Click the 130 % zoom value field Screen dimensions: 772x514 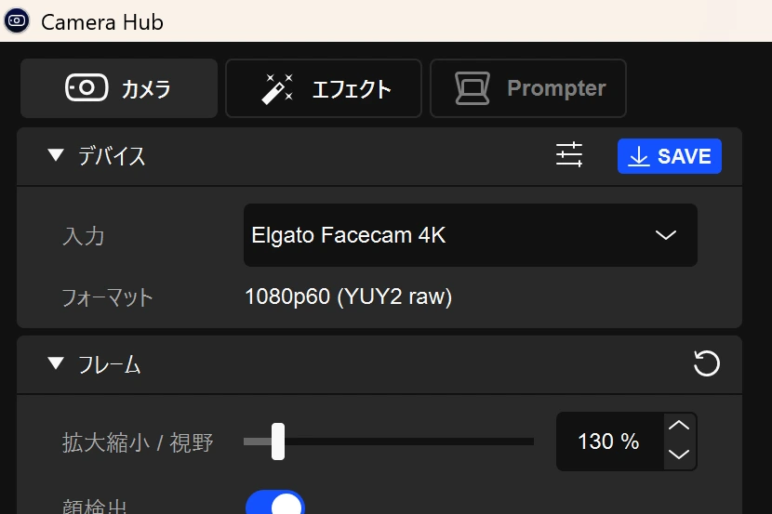point(608,442)
